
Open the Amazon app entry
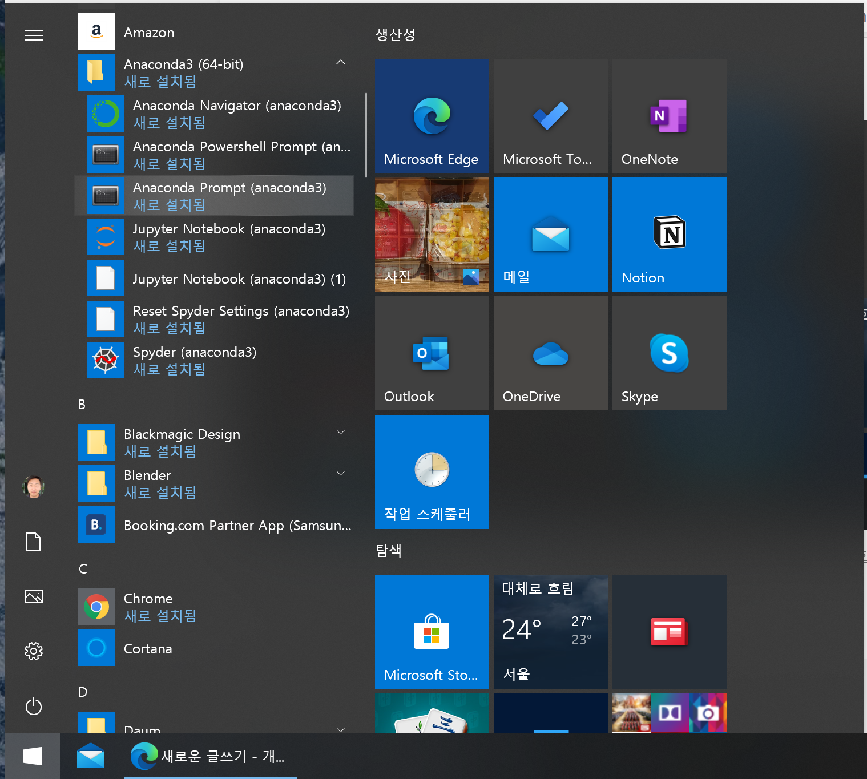(x=216, y=32)
